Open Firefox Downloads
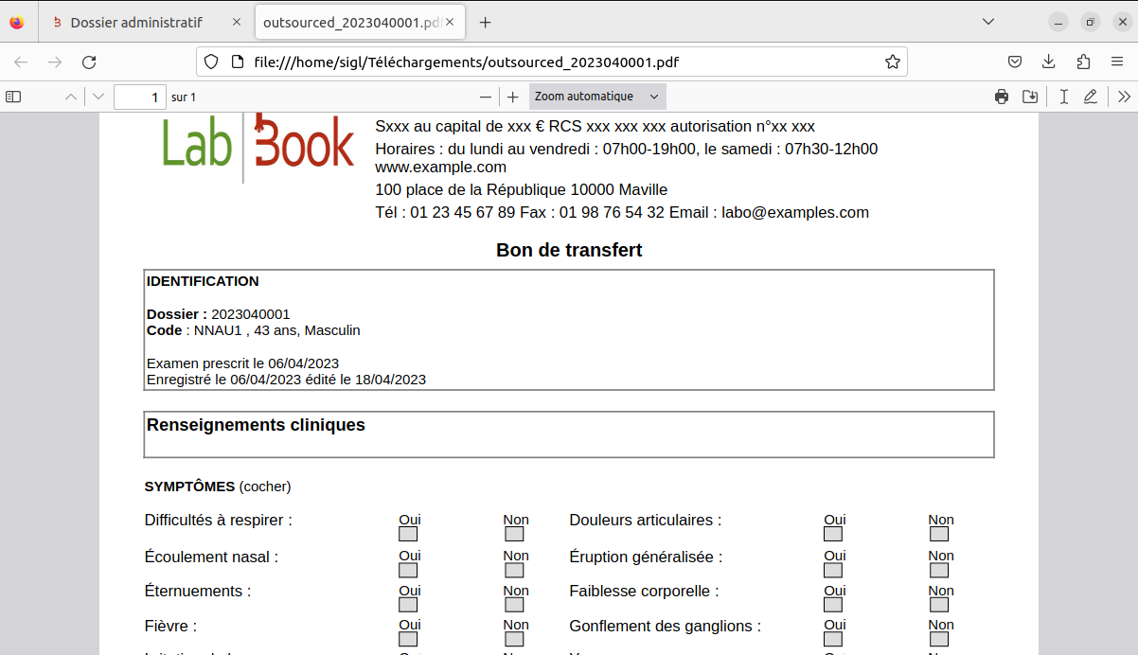Viewport: 1138px width, 655px height. click(x=1048, y=61)
